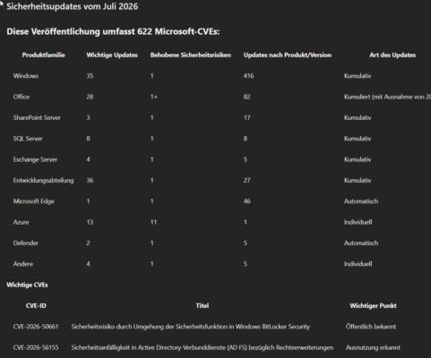Select the "Behobene Sicherheitsrisiken" column header
This screenshot has height=358, width=431.
click(x=191, y=55)
